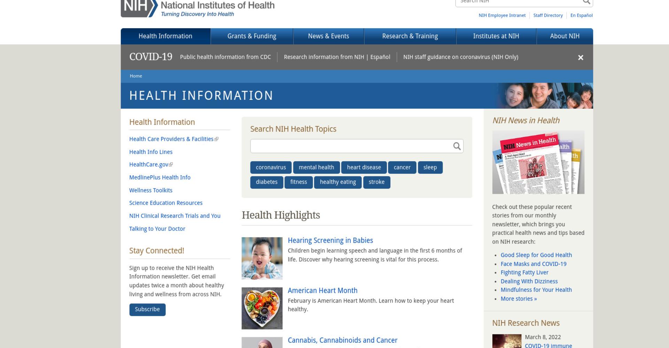Open Research information from NIH link
The width and height of the screenshot is (669, 348).
pyautogui.click(x=324, y=57)
